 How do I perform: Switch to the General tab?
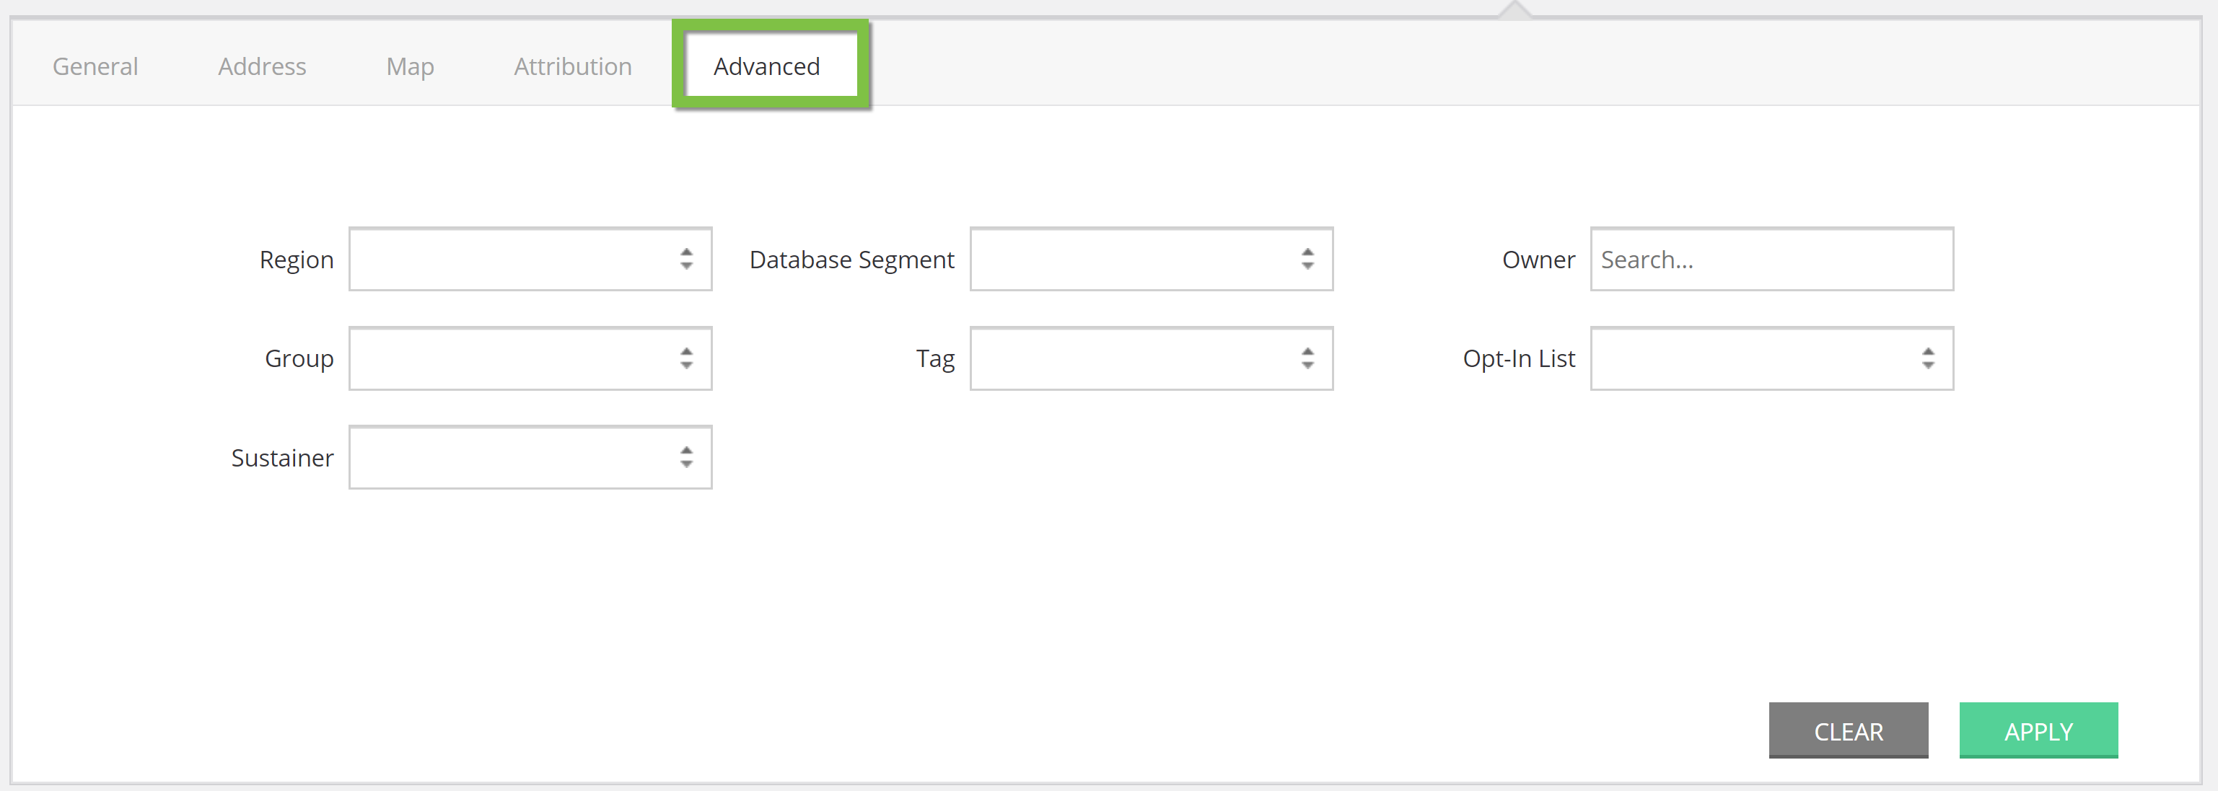pyautogui.click(x=95, y=66)
